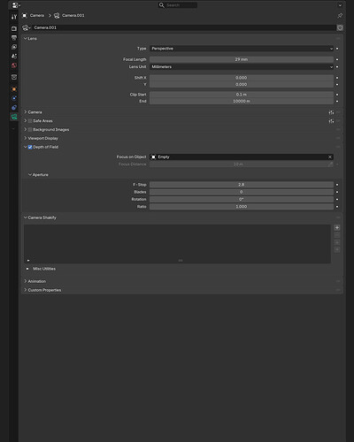This screenshot has height=442, width=354.
Task: Click the Camera.001 name field
Action: tap(184, 27)
